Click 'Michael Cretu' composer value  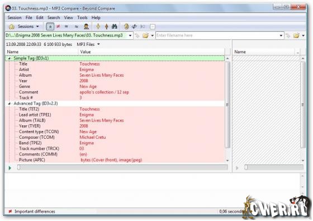point(93,137)
